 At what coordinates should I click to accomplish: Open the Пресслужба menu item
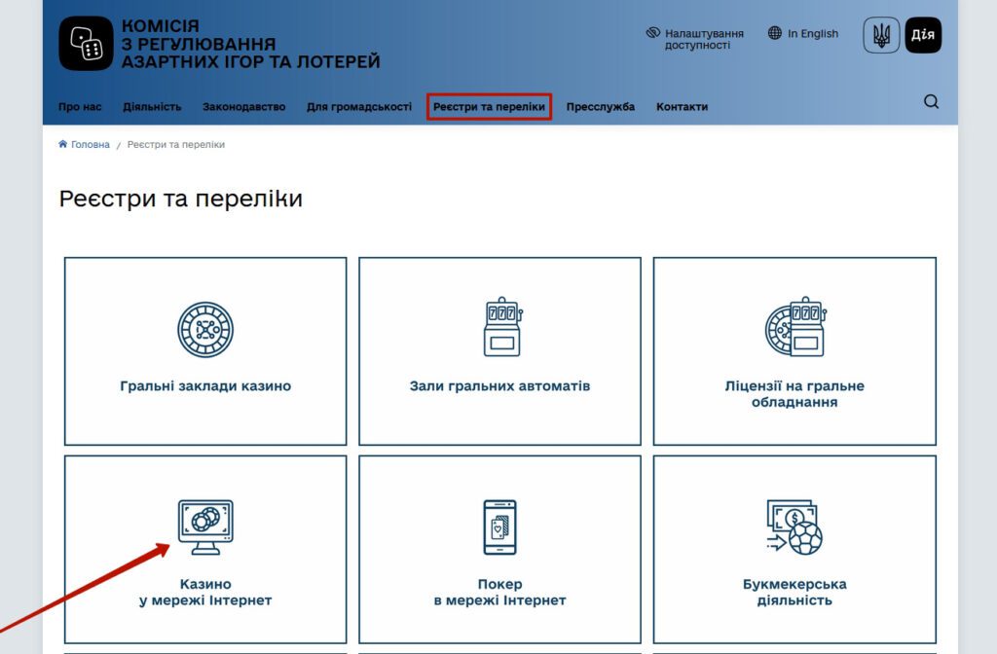tap(601, 107)
